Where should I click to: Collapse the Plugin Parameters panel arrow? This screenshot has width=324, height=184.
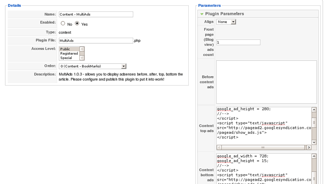[x=202, y=14]
